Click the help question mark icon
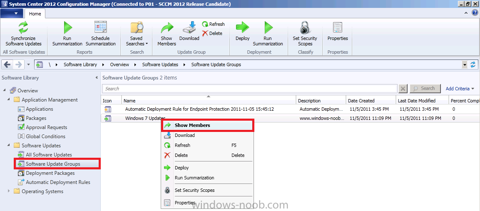 [x=475, y=12]
